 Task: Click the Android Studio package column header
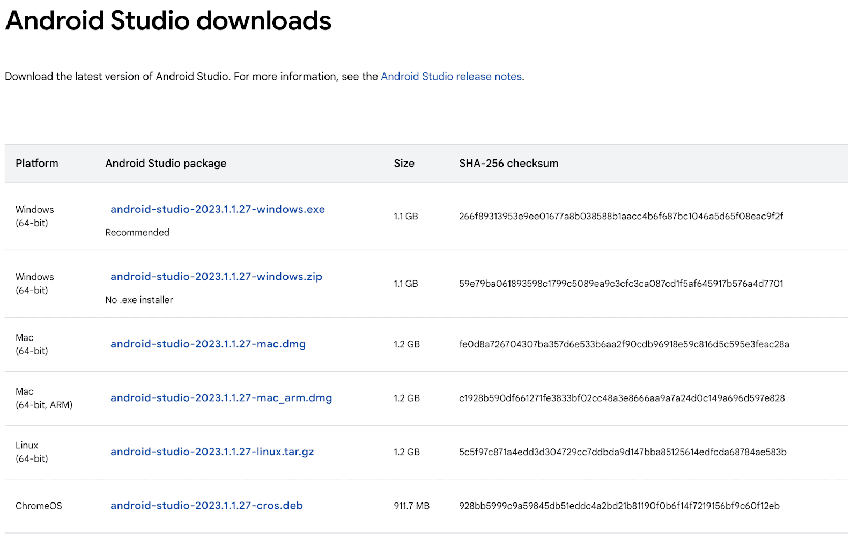[x=166, y=164]
